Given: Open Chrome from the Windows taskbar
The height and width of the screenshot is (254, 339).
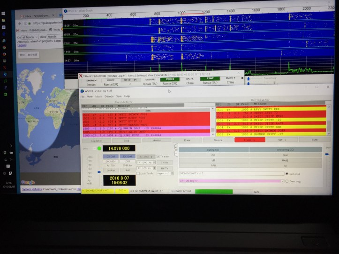Looking at the screenshot, I should 4,47.
